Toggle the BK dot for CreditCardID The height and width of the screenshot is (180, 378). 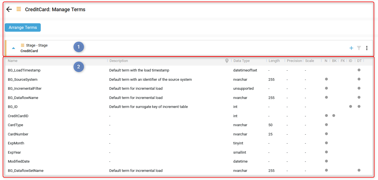coord(334,116)
